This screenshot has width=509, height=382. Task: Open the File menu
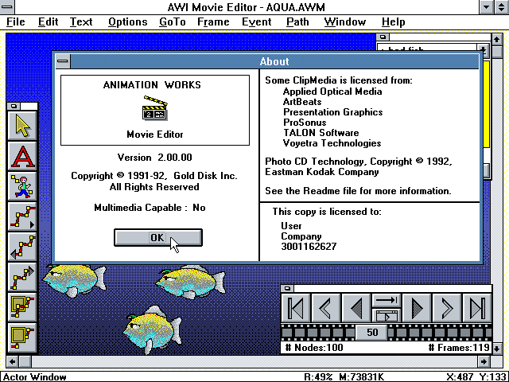point(16,21)
